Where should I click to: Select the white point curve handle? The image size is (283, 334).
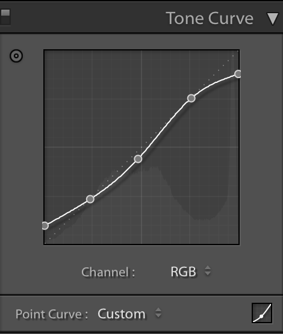(x=238, y=74)
